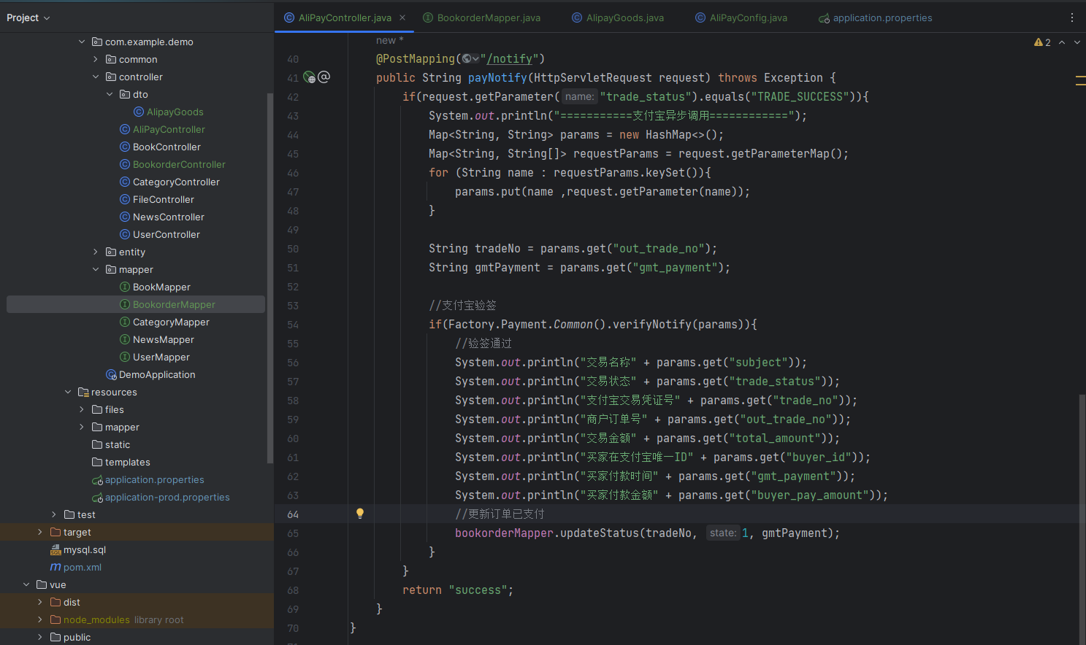This screenshot has height=645, width=1086.
Task: Click verifyNotify call on line 54
Action: 651,324
